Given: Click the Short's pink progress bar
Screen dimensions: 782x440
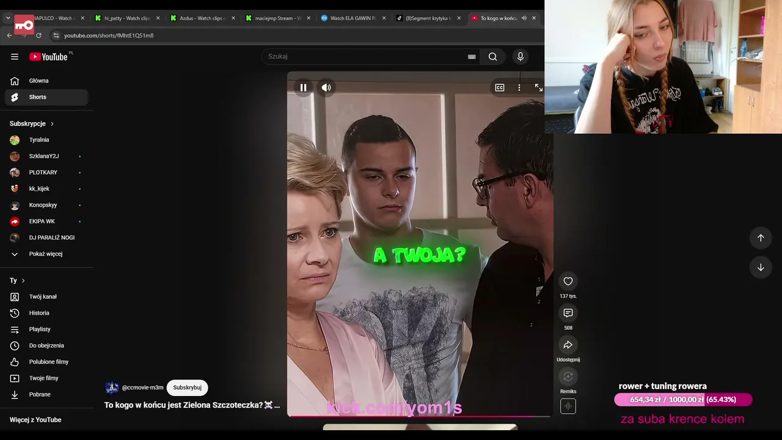Looking at the screenshot, I should [419, 416].
